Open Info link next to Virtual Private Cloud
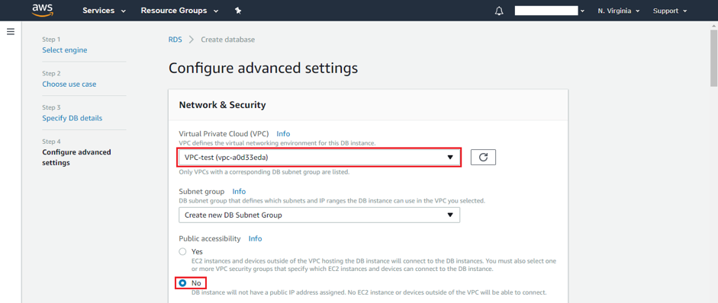The height and width of the screenshot is (303, 718). click(x=283, y=134)
